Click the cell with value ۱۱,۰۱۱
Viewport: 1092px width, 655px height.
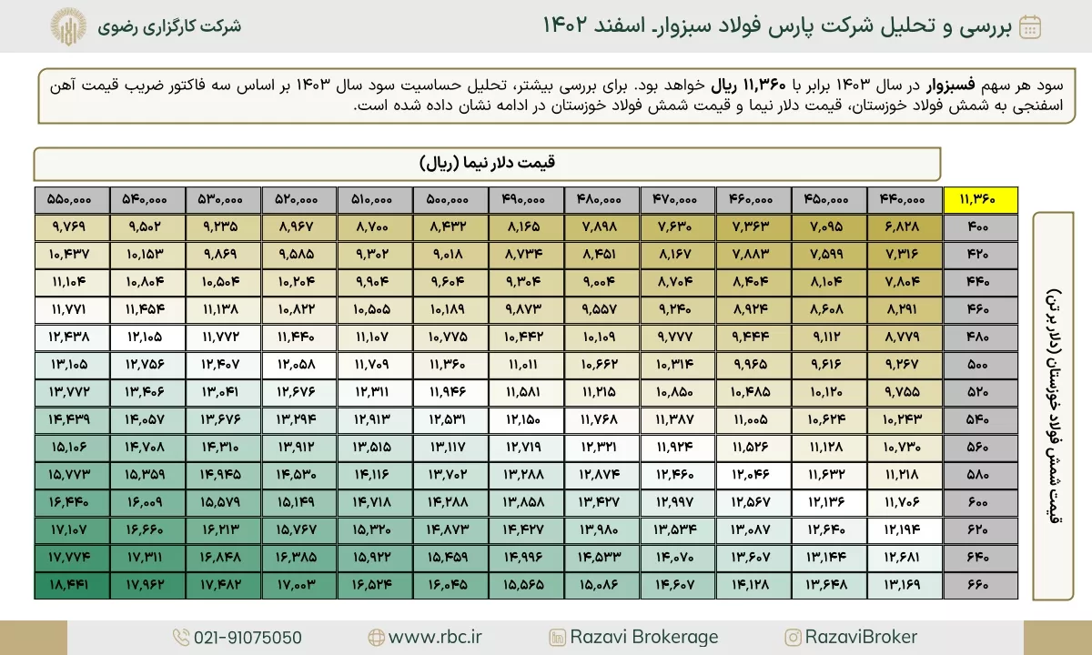[526, 366]
